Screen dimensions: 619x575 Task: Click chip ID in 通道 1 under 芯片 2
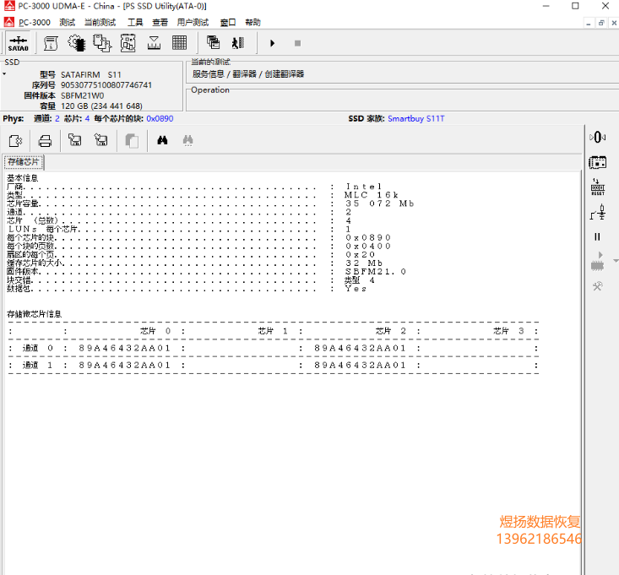click(x=360, y=365)
